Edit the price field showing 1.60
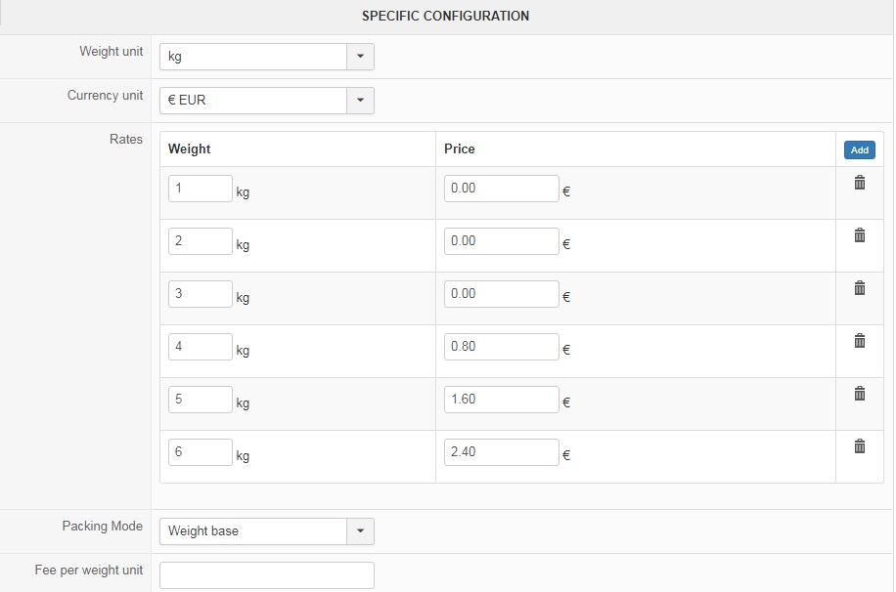Viewport: 896px width, 592px height. 501,400
